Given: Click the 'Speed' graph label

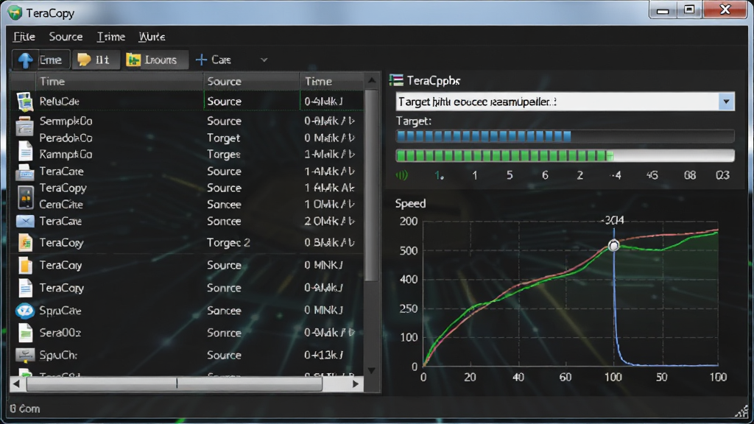Looking at the screenshot, I should tap(410, 203).
